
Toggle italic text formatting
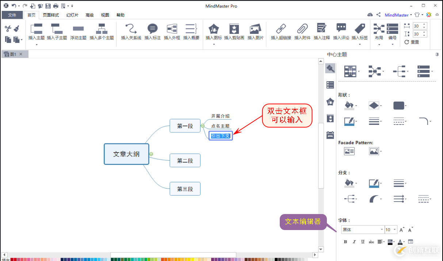[354, 242]
